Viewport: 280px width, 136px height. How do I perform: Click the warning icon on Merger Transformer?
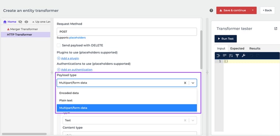pos(8,29)
